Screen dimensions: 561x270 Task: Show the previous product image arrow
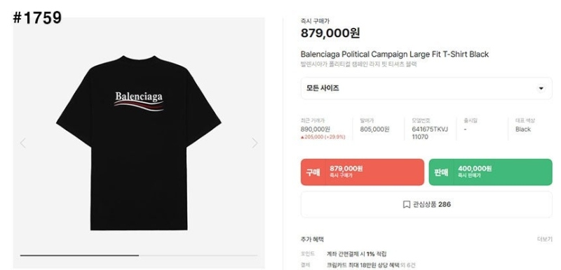23,143
